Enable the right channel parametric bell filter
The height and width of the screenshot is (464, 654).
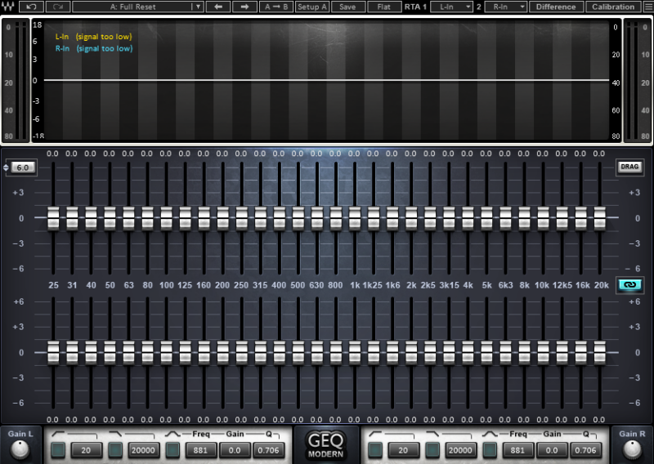pos(491,449)
